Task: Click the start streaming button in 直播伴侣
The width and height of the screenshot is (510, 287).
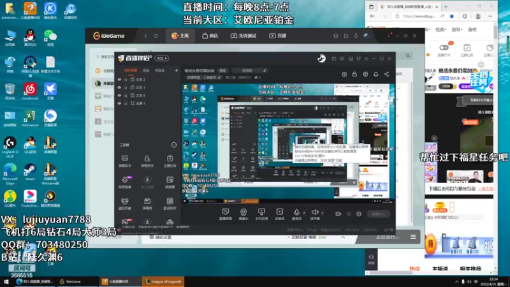Action: click(378, 214)
